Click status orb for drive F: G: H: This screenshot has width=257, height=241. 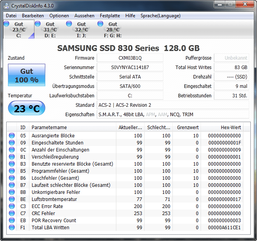(x=100, y=24)
